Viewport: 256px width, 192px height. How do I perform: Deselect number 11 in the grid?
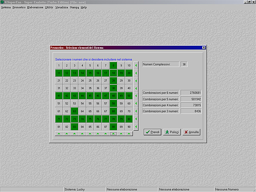59,73
